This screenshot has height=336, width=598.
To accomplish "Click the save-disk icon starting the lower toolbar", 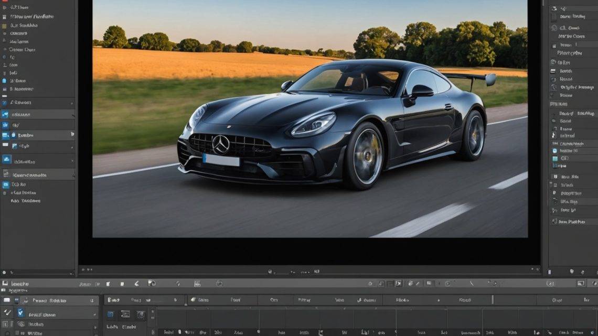I will click(5, 283).
